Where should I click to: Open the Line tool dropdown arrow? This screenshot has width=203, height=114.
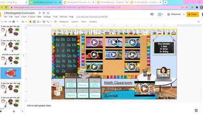(x=51, y=22)
